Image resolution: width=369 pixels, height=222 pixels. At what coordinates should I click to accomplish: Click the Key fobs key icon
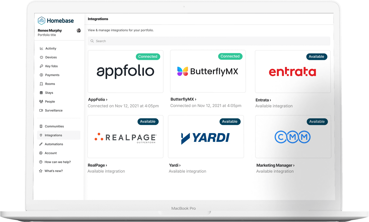[x=41, y=66]
